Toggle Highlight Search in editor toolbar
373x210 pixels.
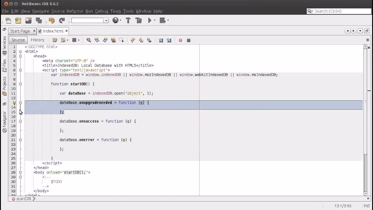[113, 40]
